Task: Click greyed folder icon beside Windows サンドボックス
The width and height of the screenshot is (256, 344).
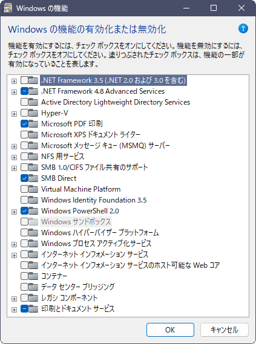Action: (33, 222)
